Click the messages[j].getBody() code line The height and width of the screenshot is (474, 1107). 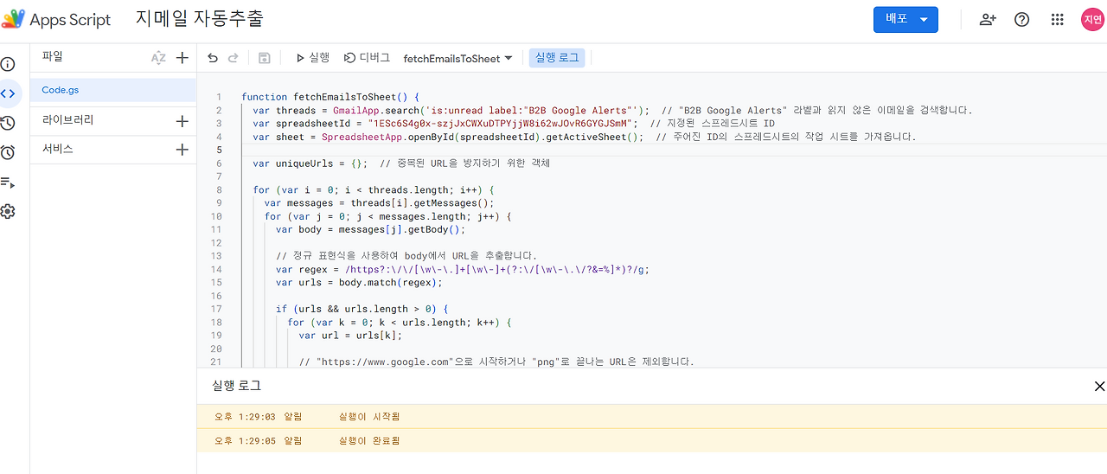pyautogui.click(x=370, y=229)
